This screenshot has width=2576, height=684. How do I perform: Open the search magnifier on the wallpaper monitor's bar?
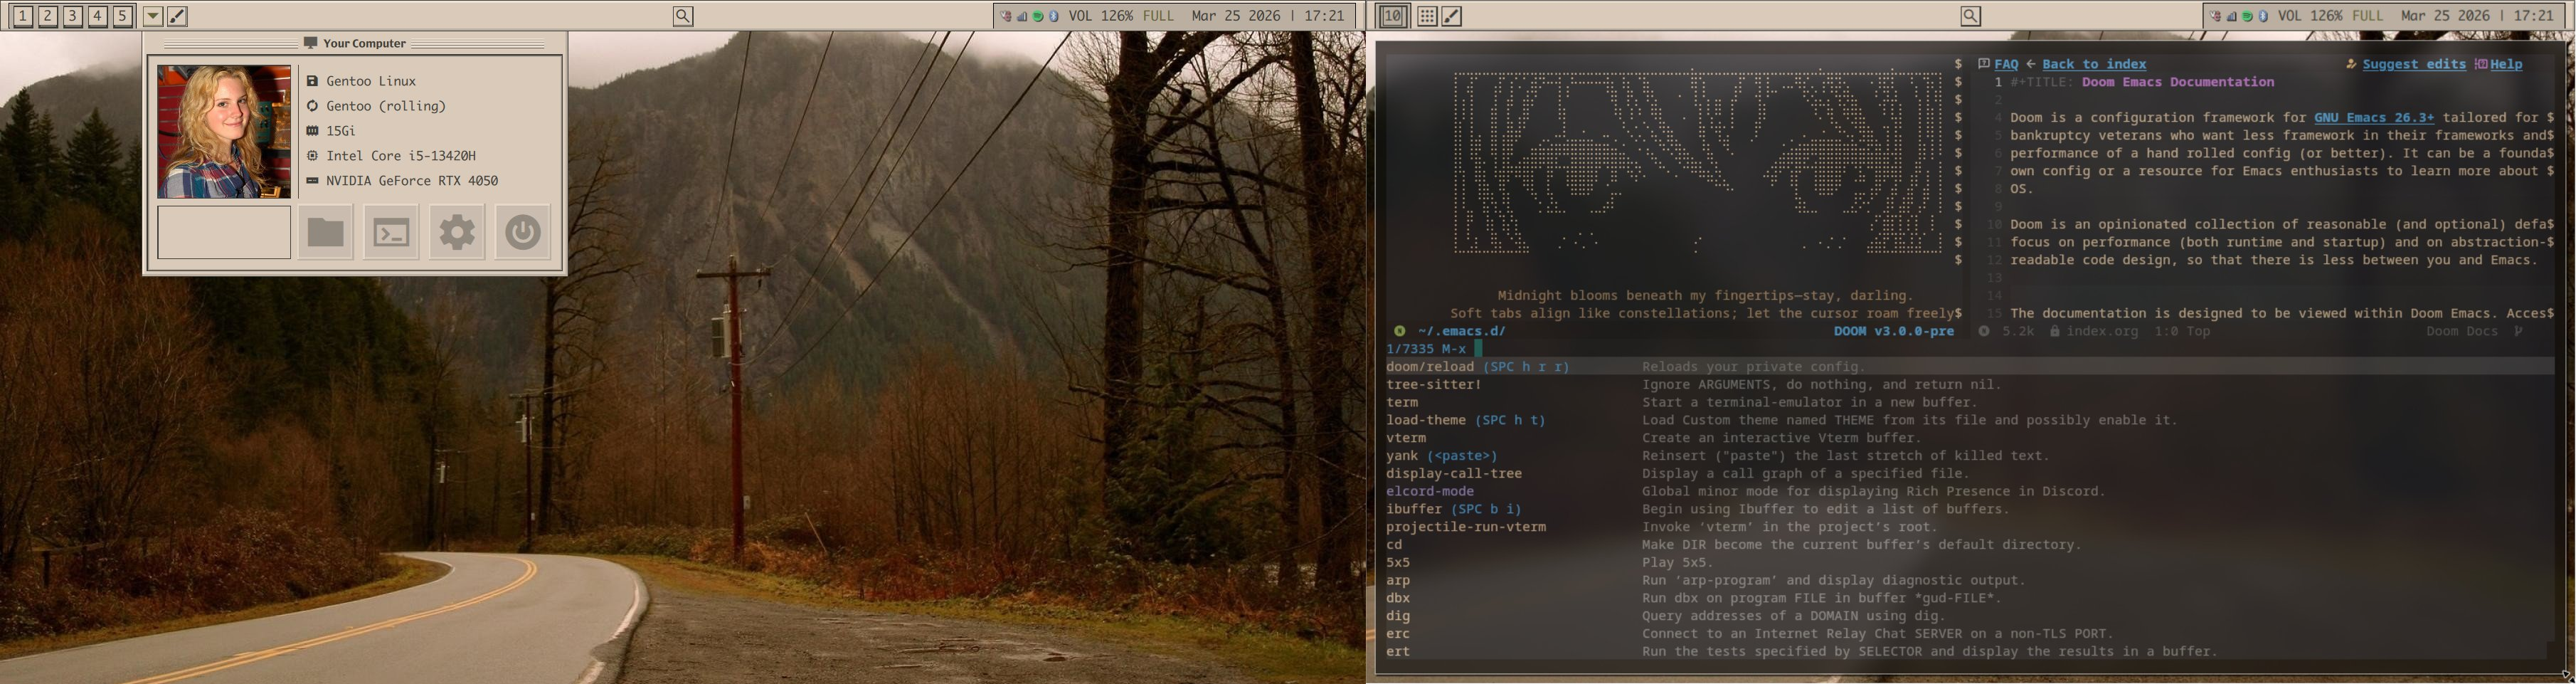(683, 16)
